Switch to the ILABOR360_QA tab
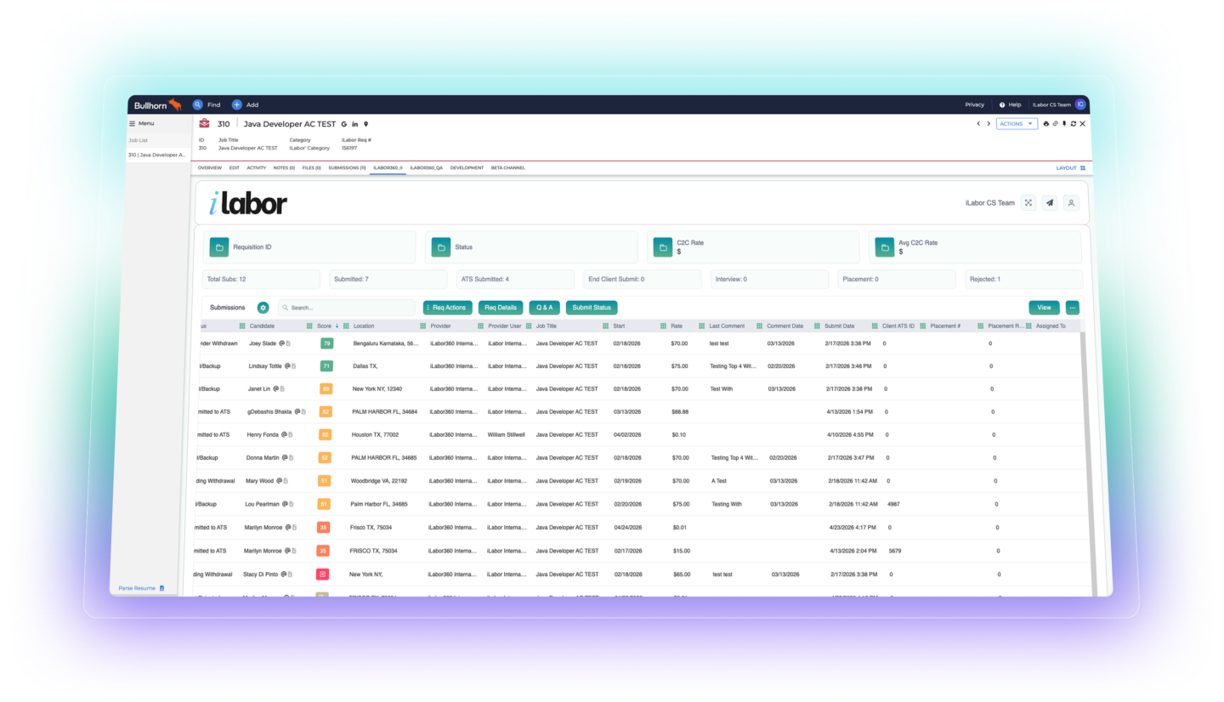1224x702 pixels. pos(426,168)
